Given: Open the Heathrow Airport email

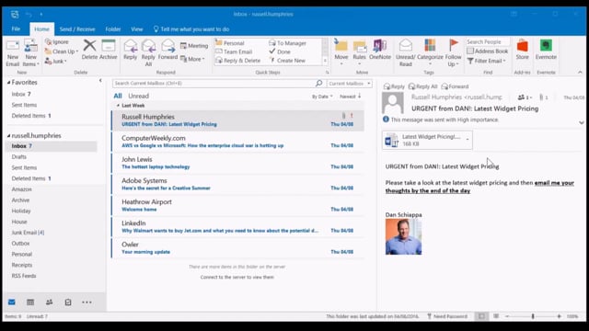Looking at the screenshot, I should point(237,205).
